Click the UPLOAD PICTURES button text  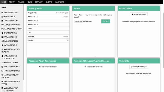pyautogui.click(x=140, y=14)
